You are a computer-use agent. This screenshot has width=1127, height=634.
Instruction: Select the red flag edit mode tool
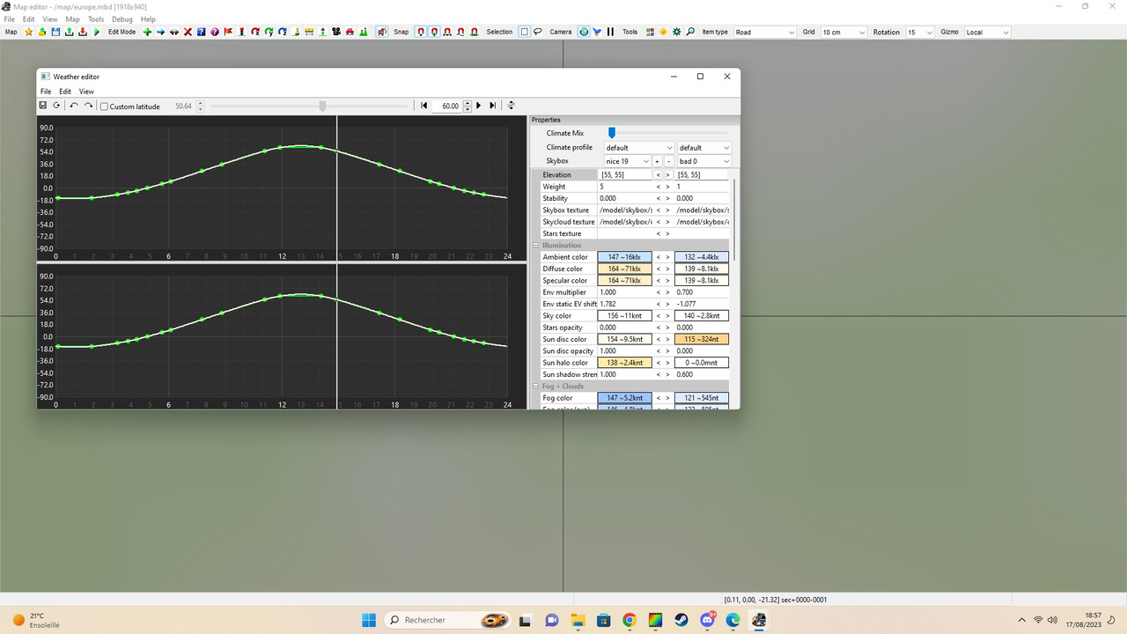pyautogui.click(x=228, y=32)
